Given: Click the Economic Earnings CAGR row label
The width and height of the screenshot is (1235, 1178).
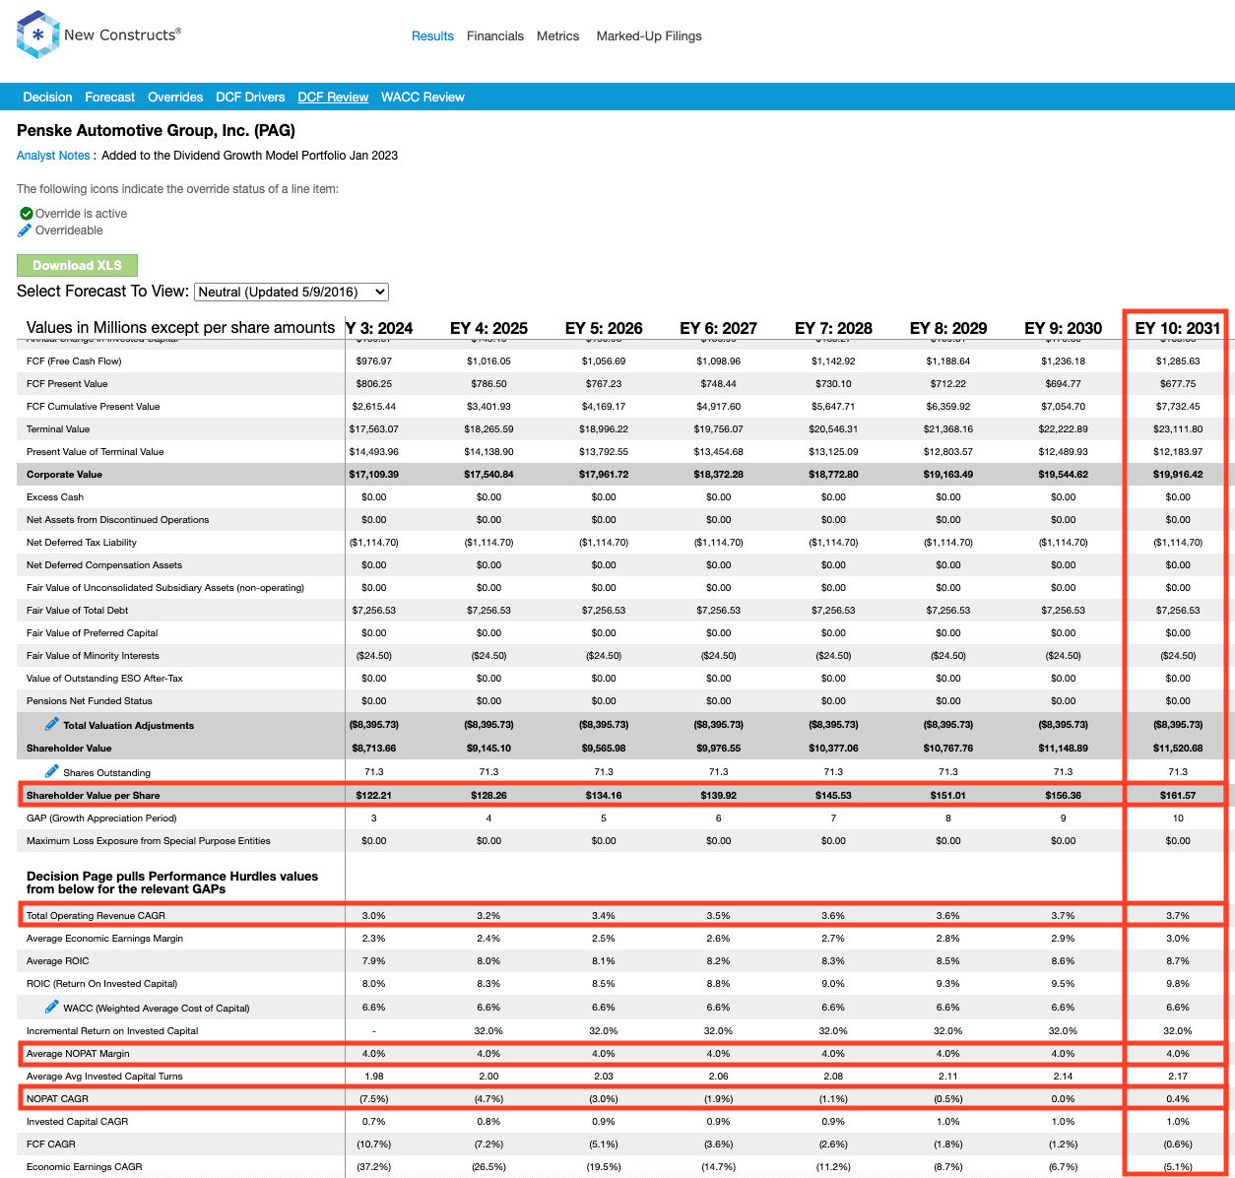Looking at the screenshot, I should 84,1167.
